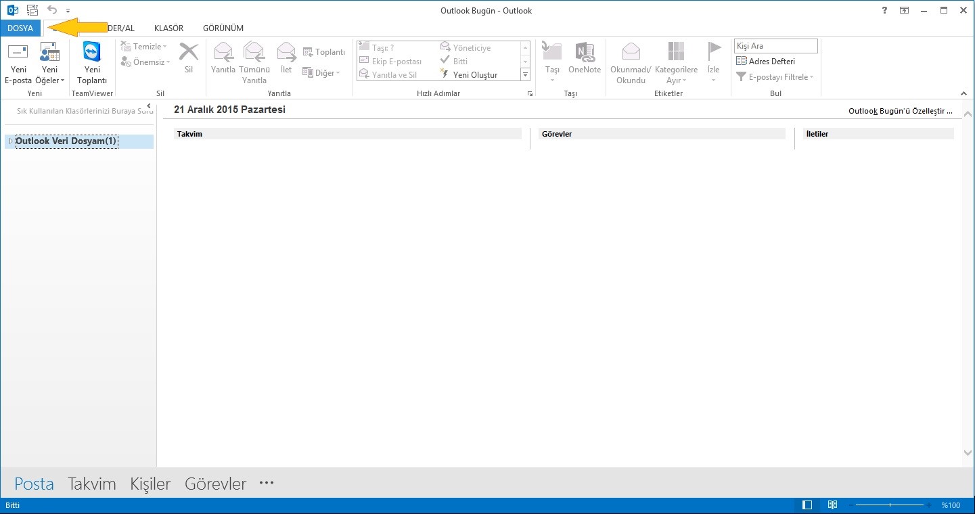Open the Önemsiz dropdown
975x514 pixels.
(145, 62)
